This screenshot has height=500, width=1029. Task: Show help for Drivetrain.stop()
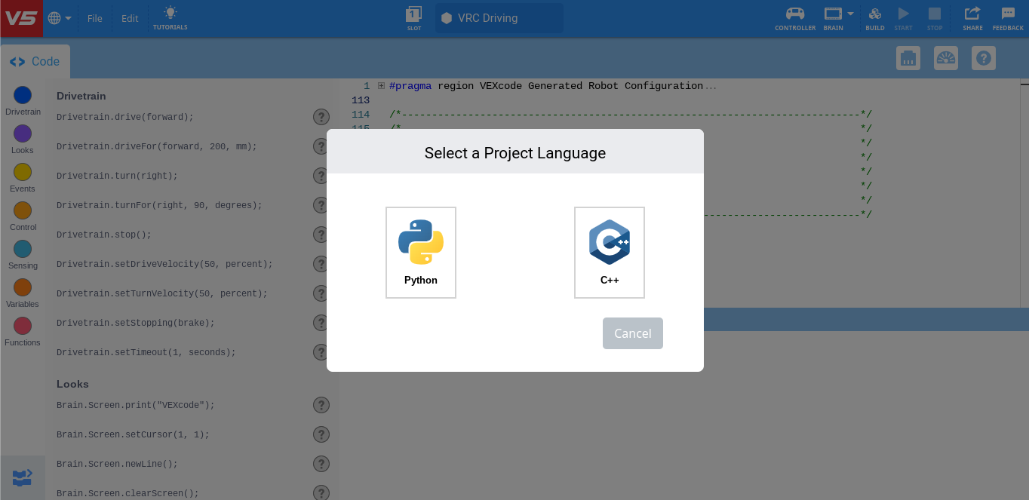coord(321,235)
